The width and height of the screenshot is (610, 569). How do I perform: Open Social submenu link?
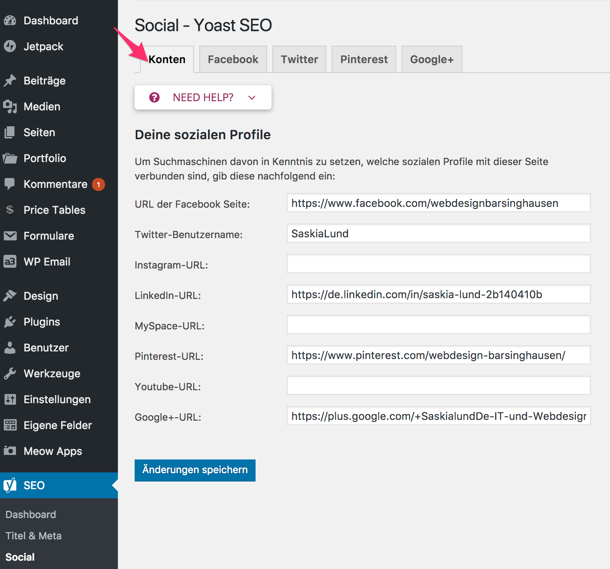(x=20, y=557)
